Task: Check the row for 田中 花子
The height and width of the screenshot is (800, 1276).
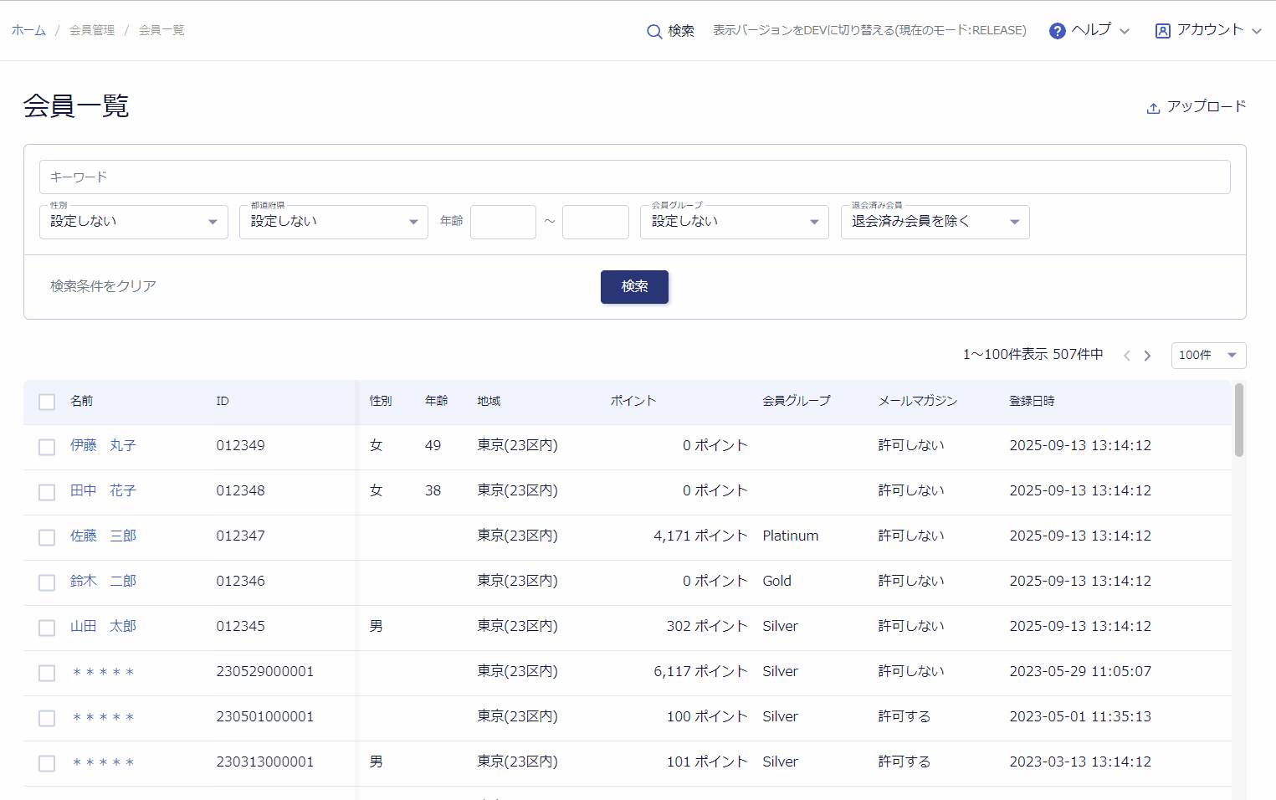Action: point(47,492)
